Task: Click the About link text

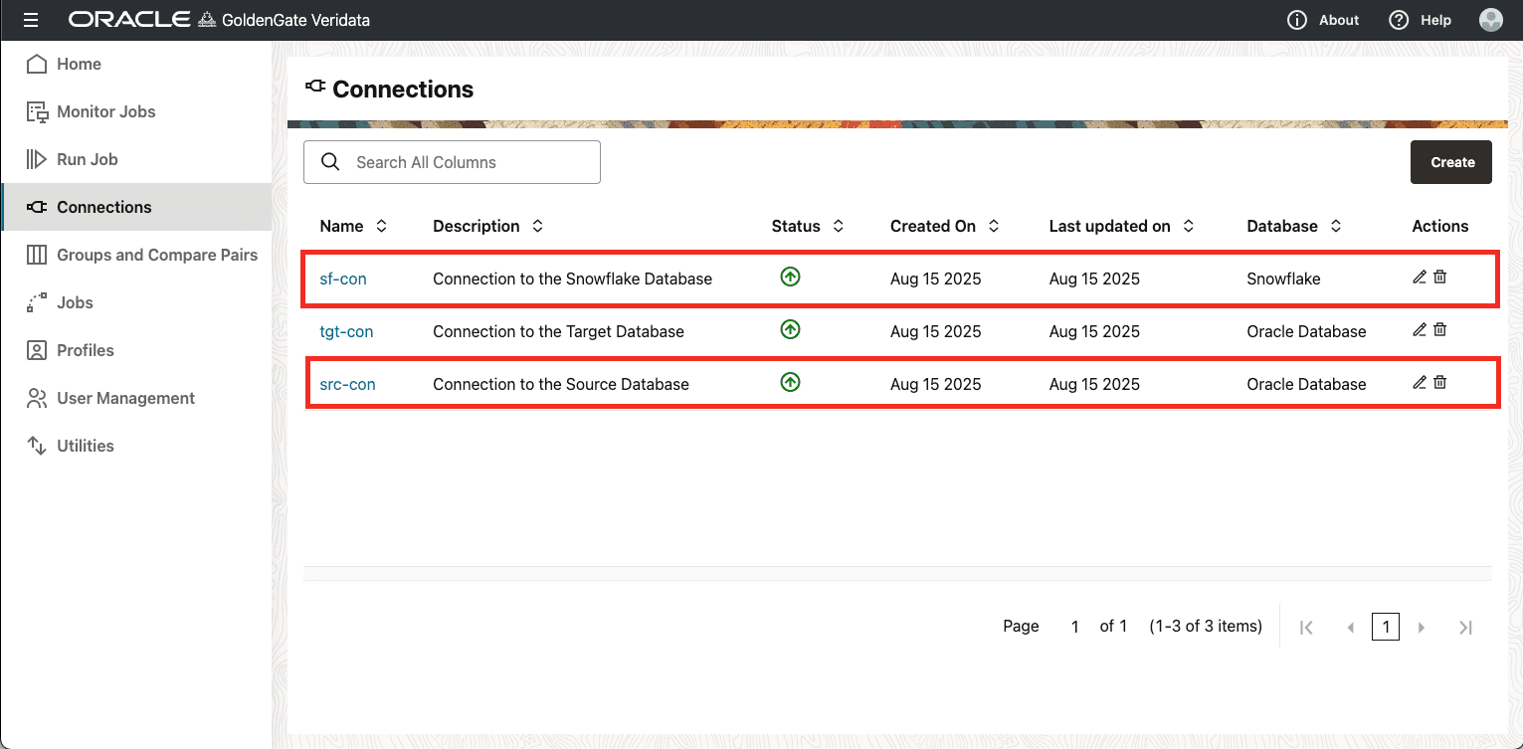Action: (x=1339, y=20)
